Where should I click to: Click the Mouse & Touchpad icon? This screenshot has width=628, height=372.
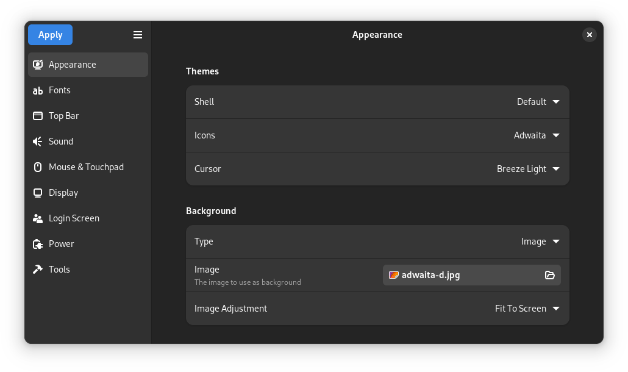coord(38,167)
